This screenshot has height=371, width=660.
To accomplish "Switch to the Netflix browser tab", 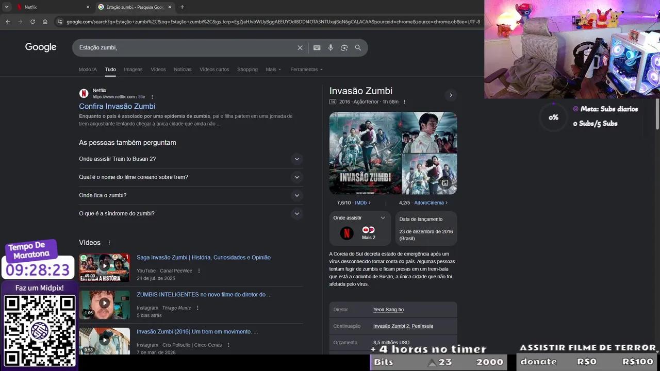I will coord(51,7).
